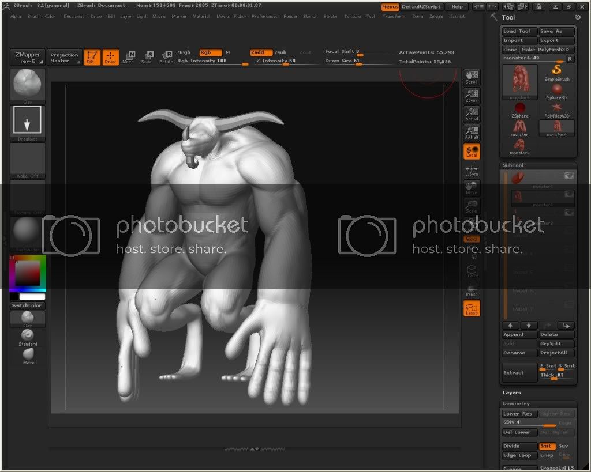Click the Draw Size slider
The width and height of the screenshot is (591, 472).
click(358, 61)
